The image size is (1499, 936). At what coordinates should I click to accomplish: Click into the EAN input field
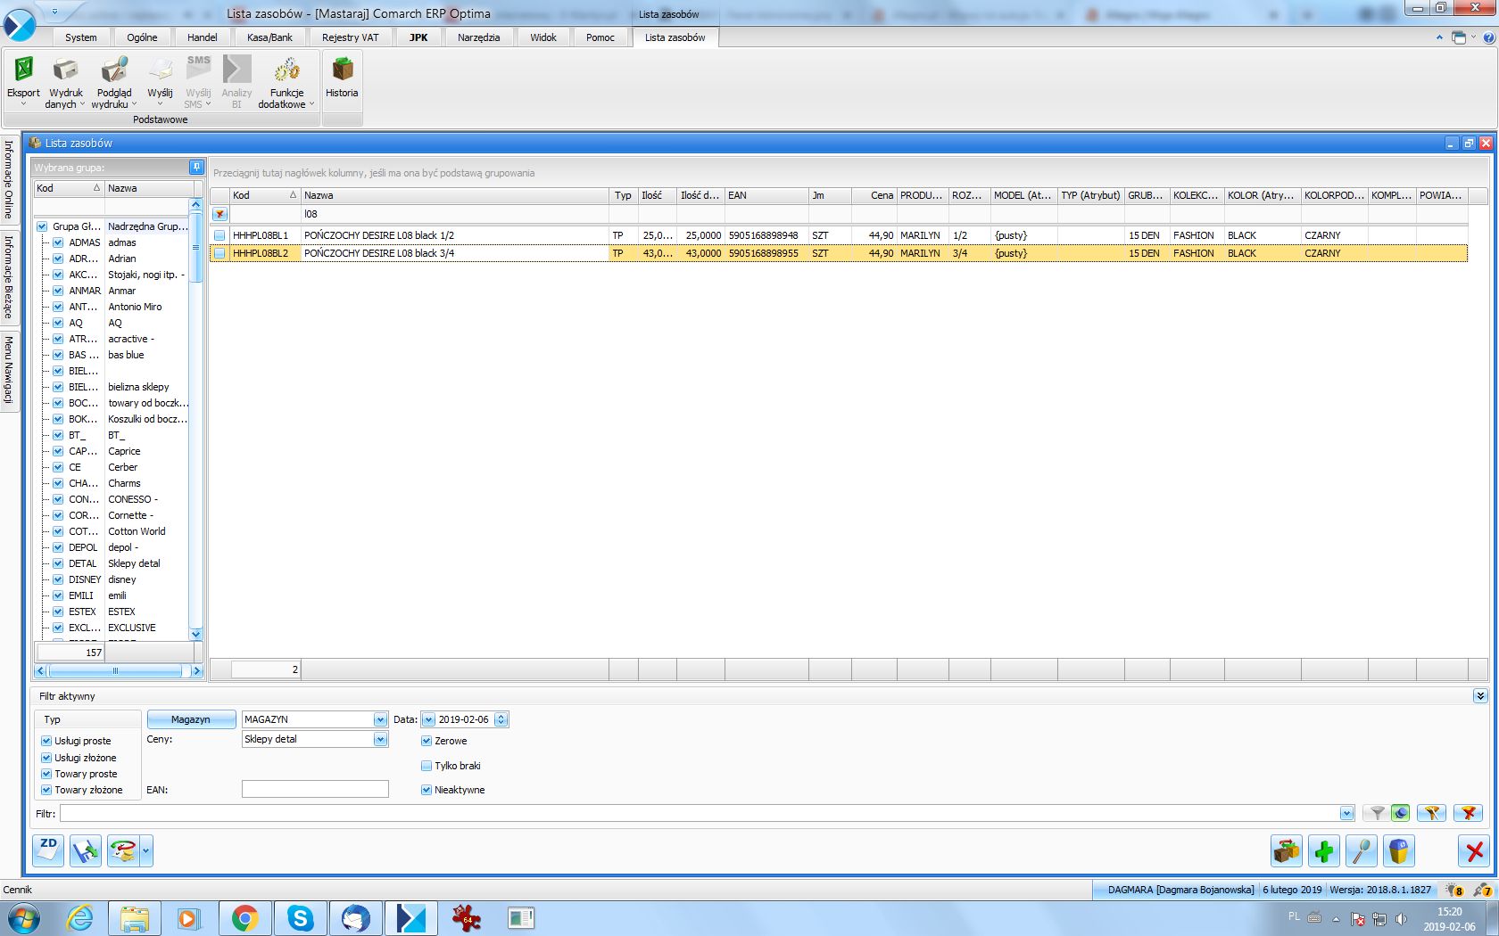[x=315, y=789]
